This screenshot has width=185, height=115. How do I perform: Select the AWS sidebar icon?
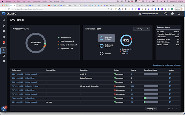pyautogui.click(x=4, y=51)
